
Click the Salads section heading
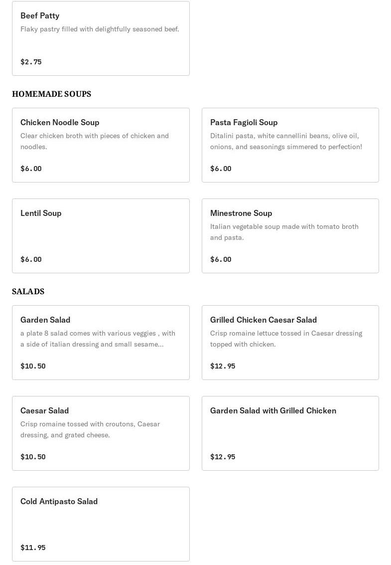[28, 291]
